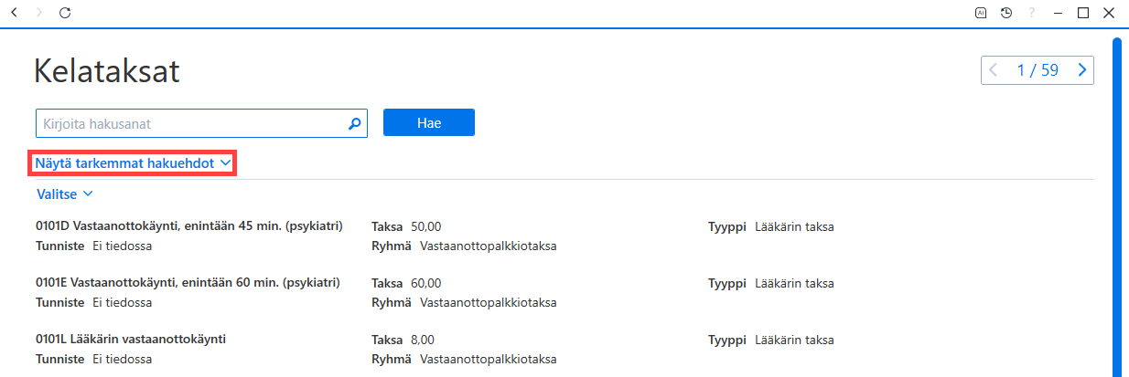Click the help question mark icon
Screen dimensions: 1129x377
(1031, 13)
